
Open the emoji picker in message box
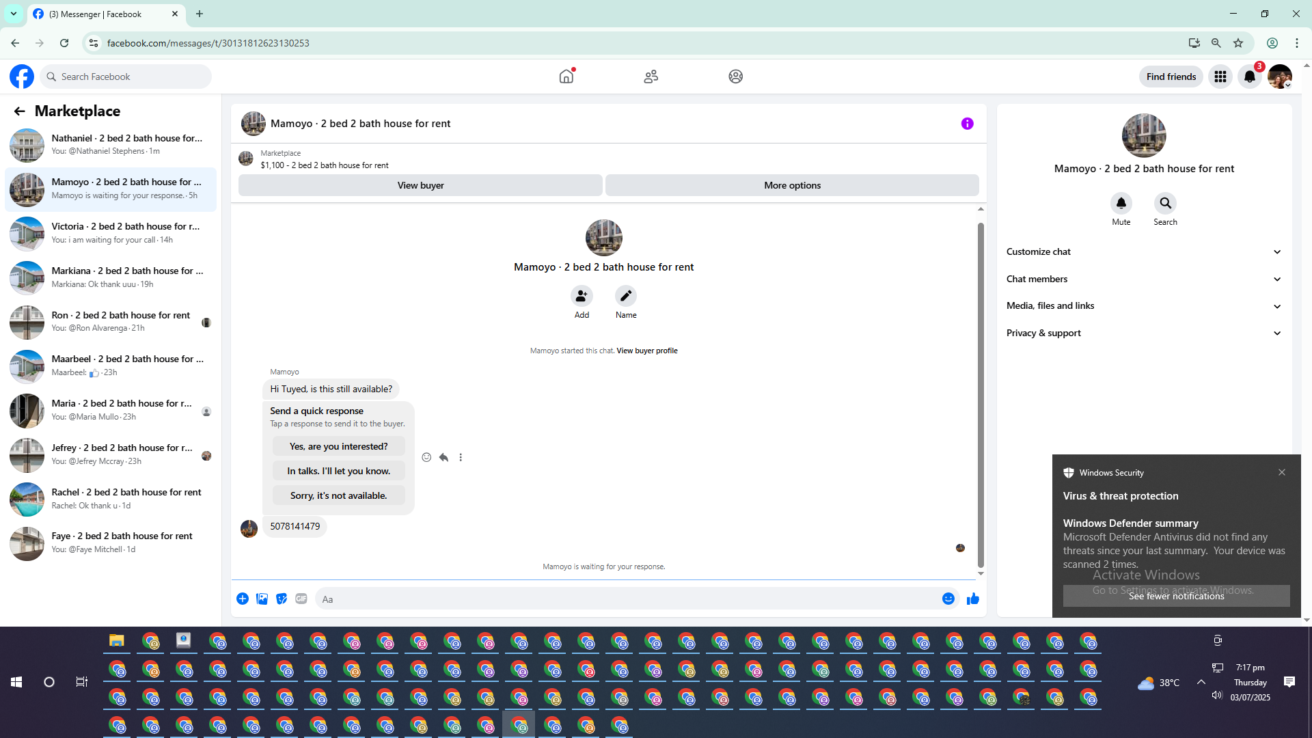[x=948, y=599]
